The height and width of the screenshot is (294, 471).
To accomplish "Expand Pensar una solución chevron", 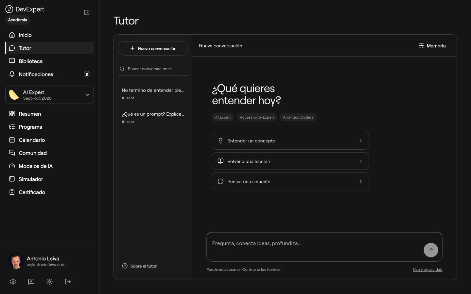I will [x=361, y=181].
